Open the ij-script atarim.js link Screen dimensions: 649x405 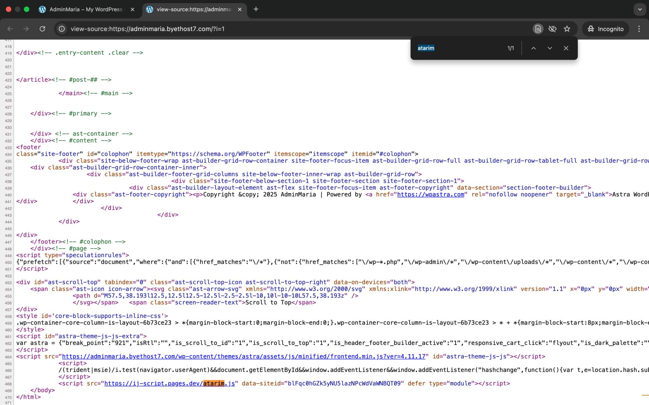[170, 383]
